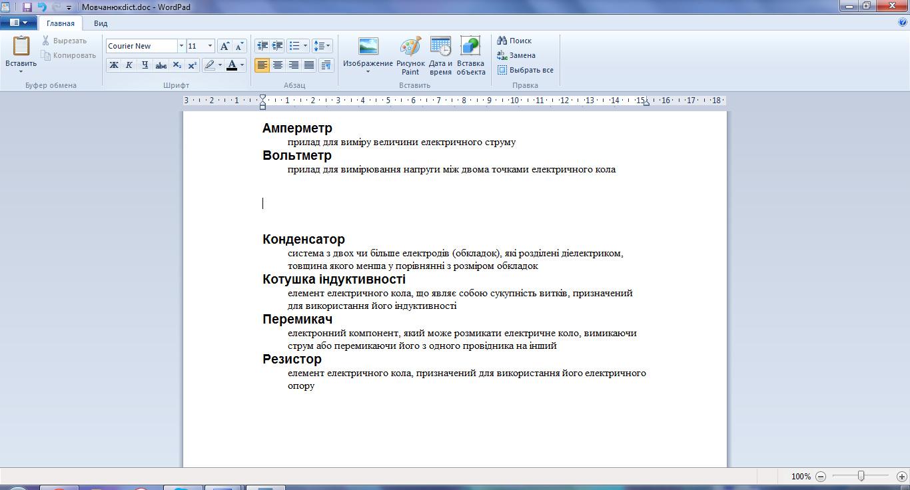The width and height of the screenshot is (910, 490).
Task: Select align text right
Action: point(293,65)
